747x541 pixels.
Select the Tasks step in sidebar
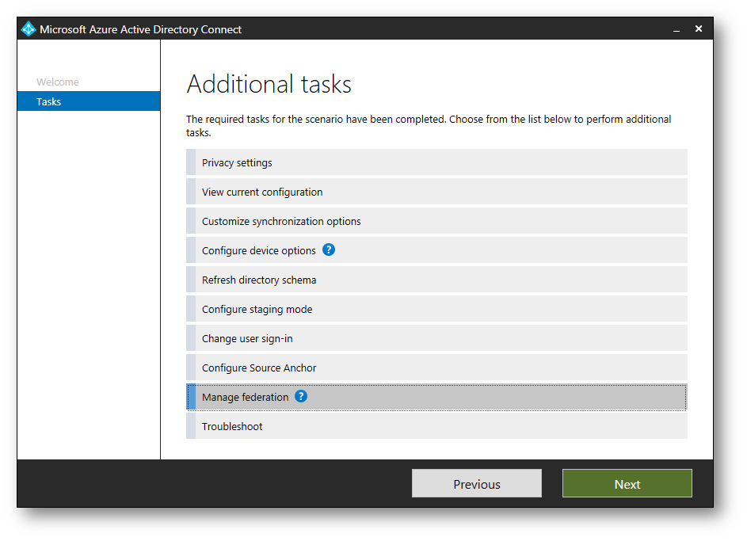89,101
